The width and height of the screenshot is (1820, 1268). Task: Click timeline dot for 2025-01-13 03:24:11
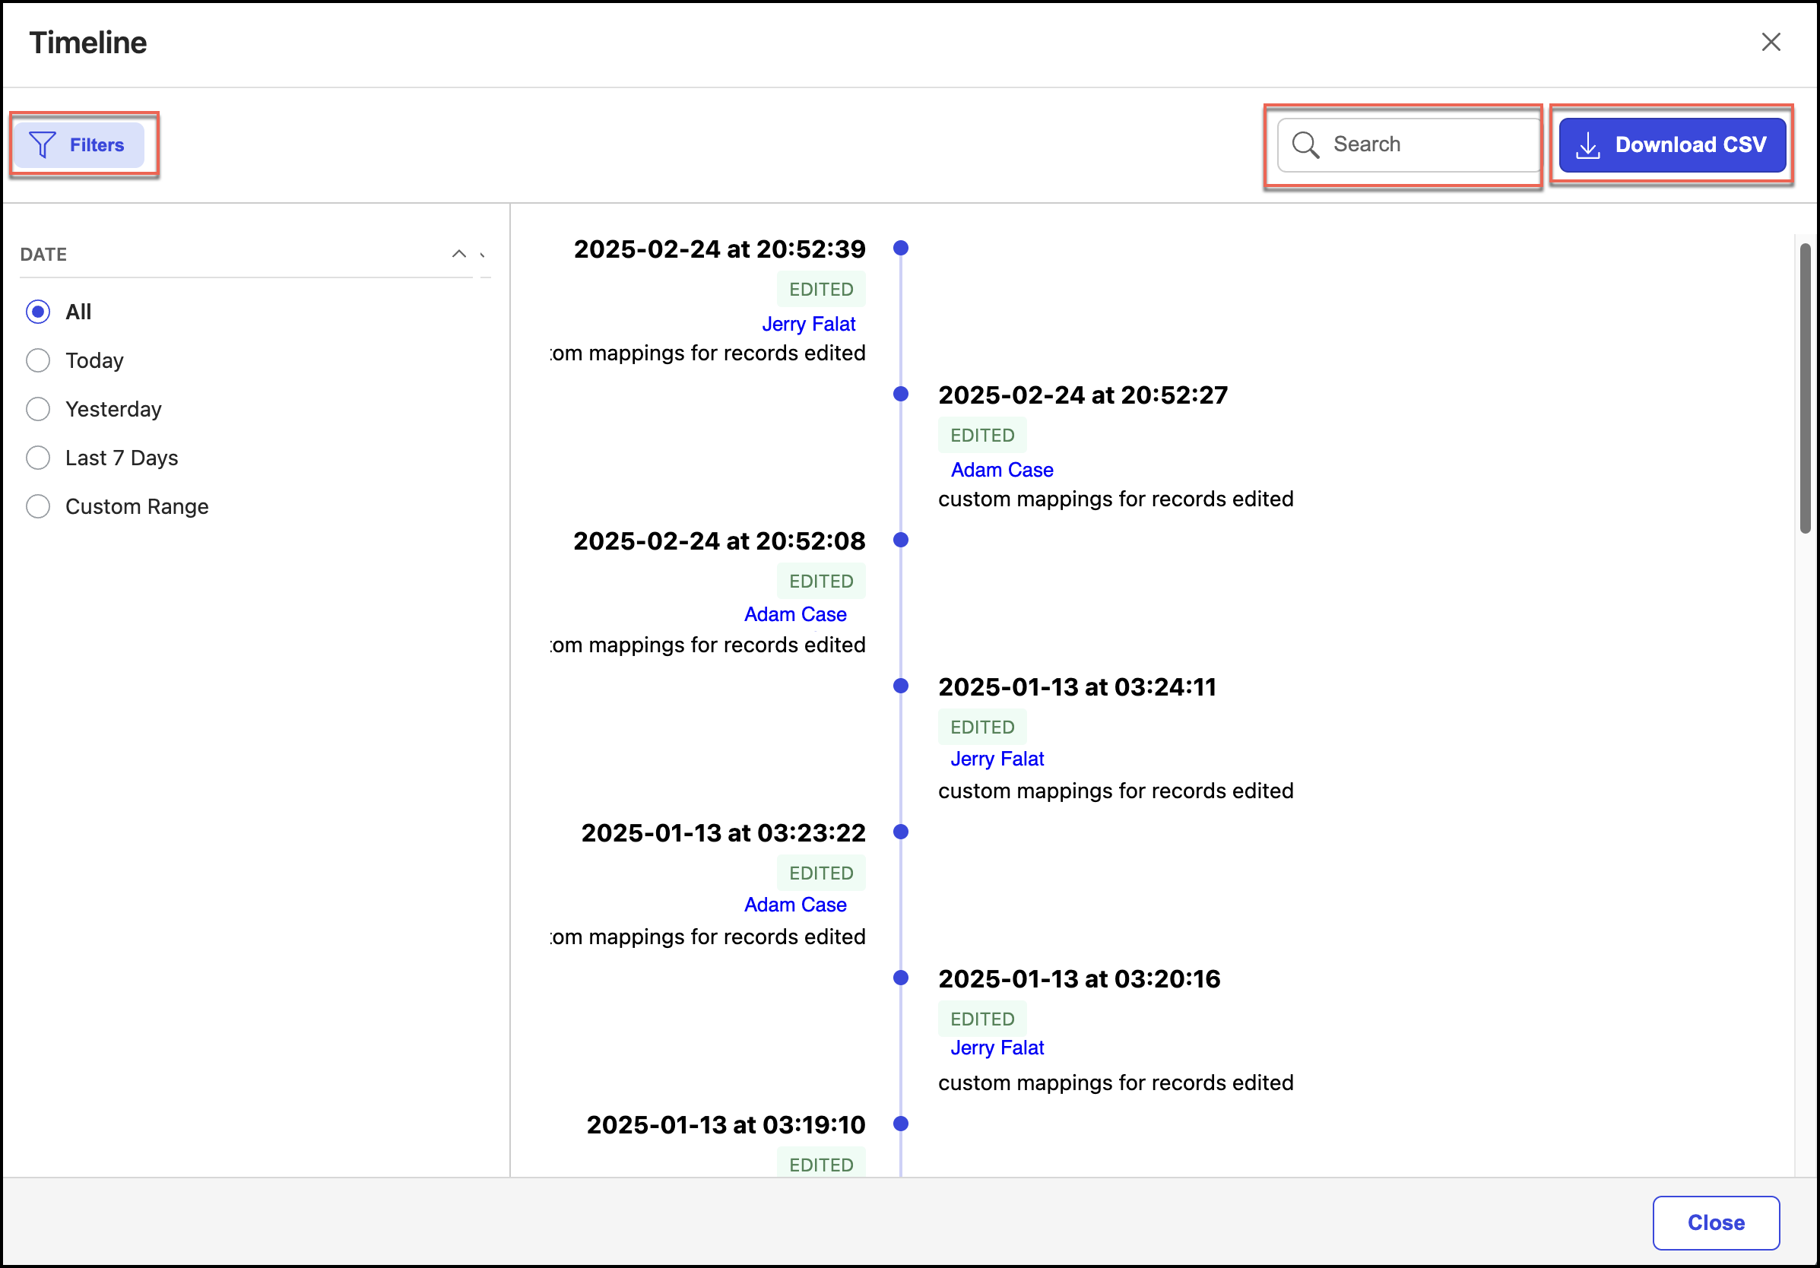click(x=900, y=686)
